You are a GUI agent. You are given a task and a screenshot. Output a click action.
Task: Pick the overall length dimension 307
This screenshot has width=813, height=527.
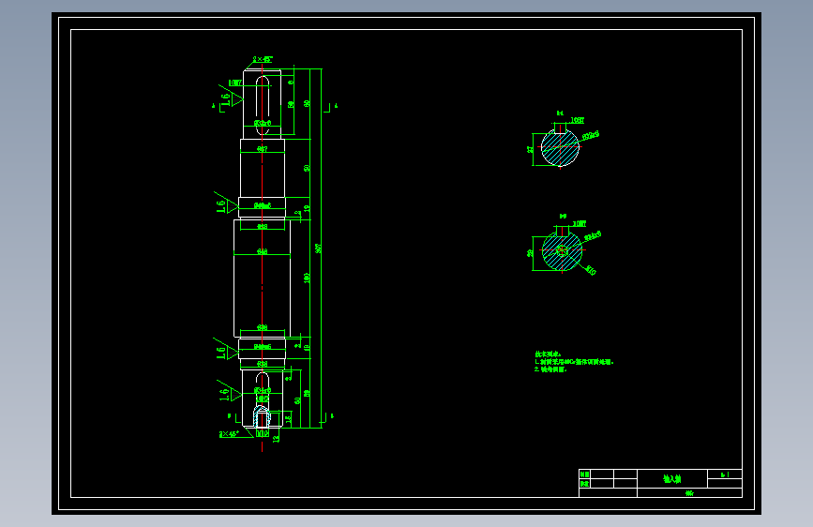click(319, 248)
